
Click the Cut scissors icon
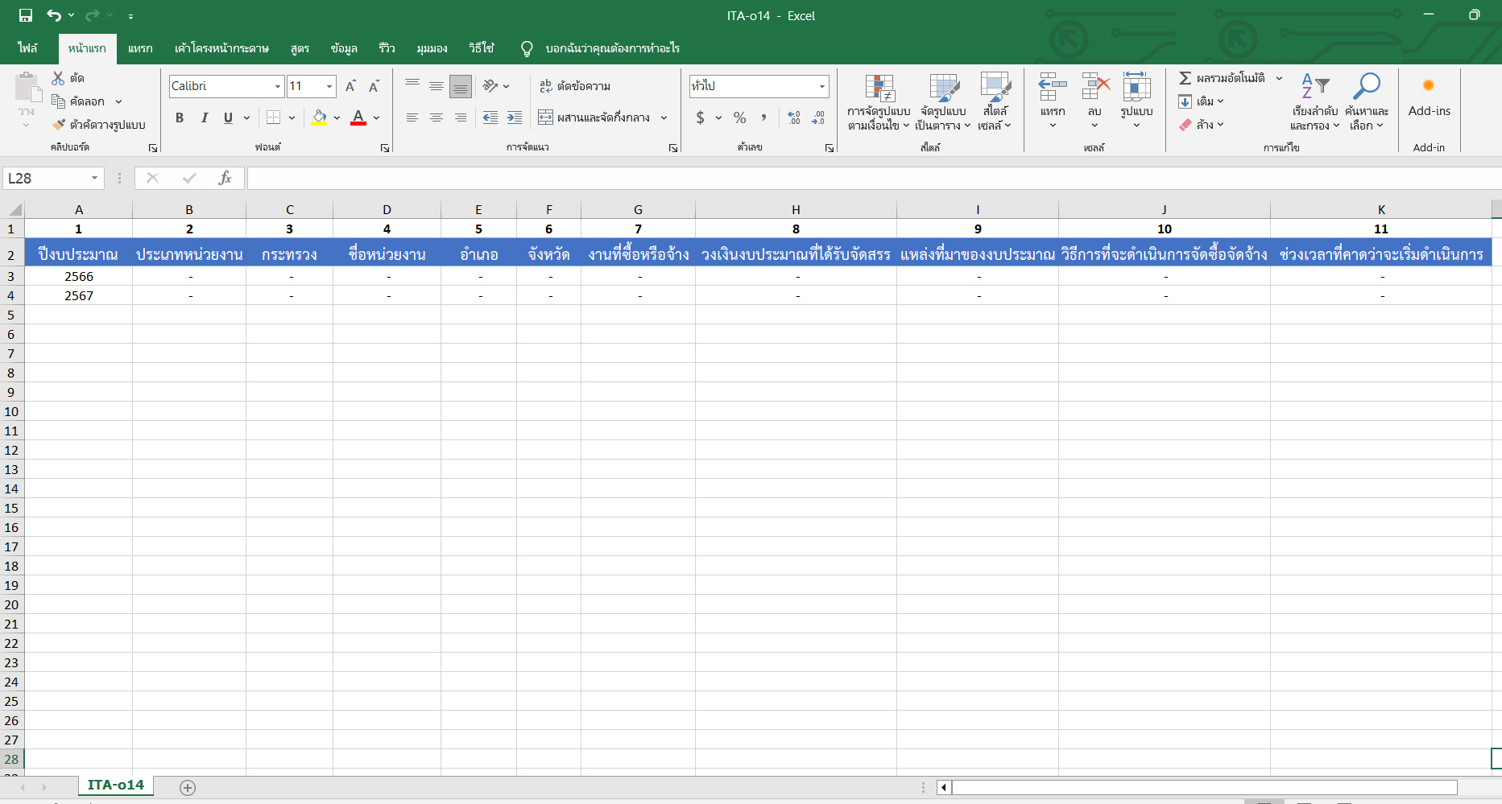click(x=58, y=78)
